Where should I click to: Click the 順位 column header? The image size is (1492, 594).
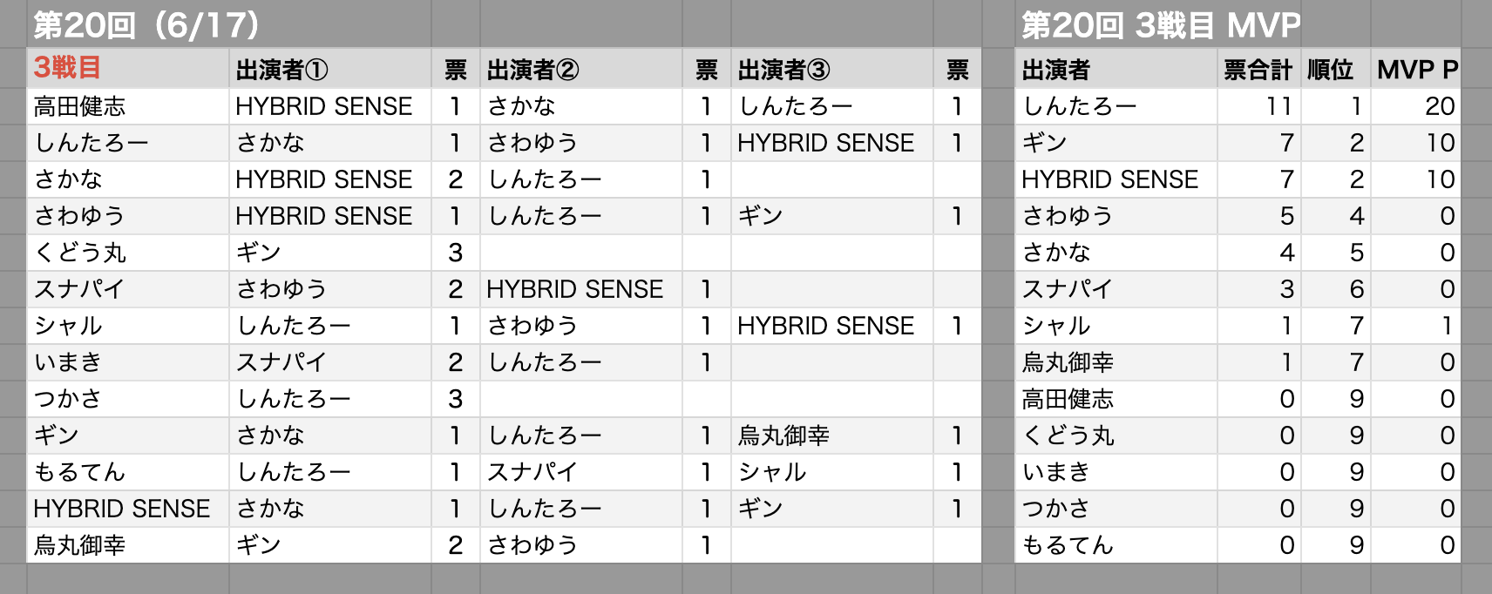(x=1336, y=69)
